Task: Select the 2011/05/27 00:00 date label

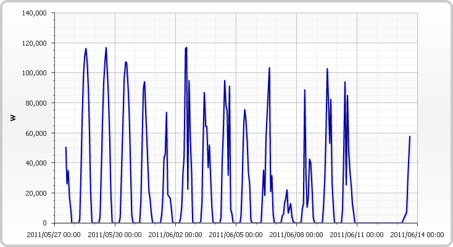Action: click(x=54, y=235)
